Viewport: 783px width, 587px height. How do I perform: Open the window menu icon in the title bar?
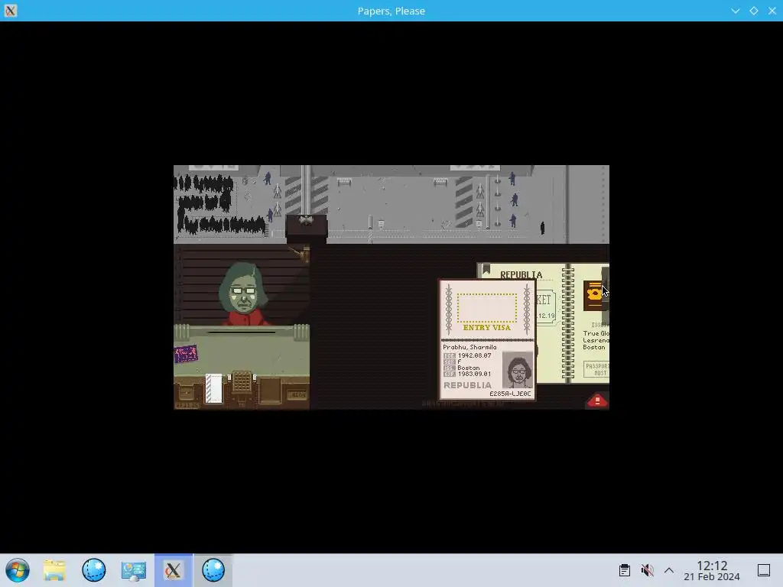(11, 11)
